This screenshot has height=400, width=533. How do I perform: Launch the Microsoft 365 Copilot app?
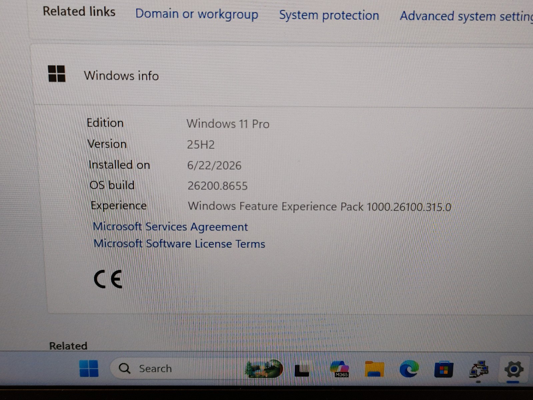pos(340,369)
